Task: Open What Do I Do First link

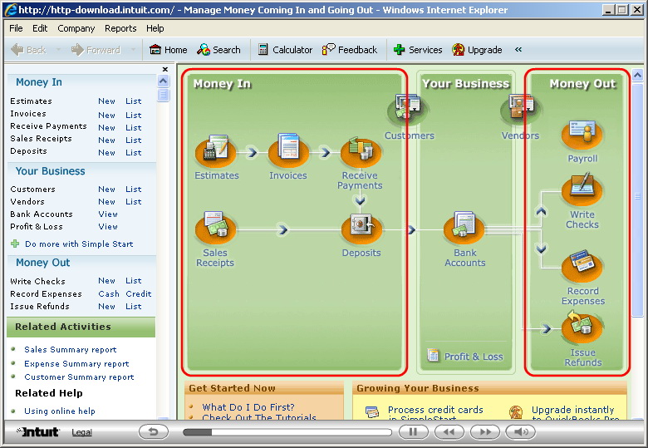Action: [248, 407]
